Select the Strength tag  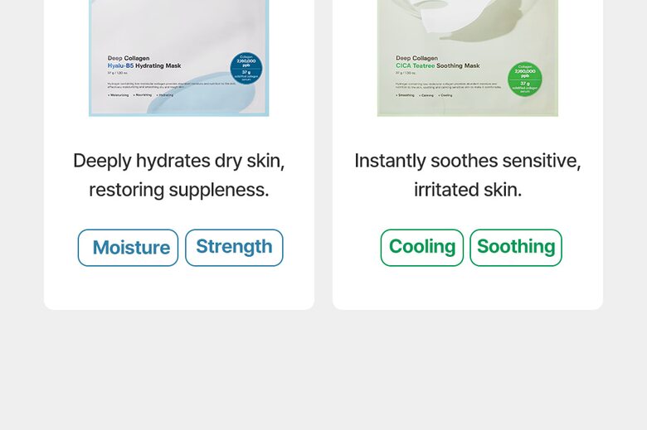[x=234, y=247]
